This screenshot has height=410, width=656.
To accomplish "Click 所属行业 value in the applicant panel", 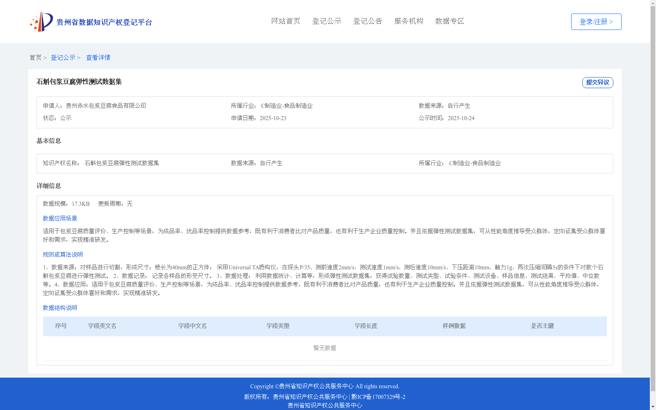I will click(x=287, y=106).
